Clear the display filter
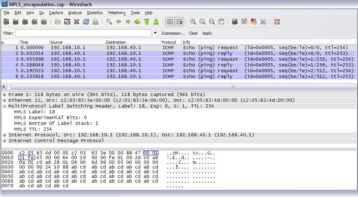 (193, 33)
